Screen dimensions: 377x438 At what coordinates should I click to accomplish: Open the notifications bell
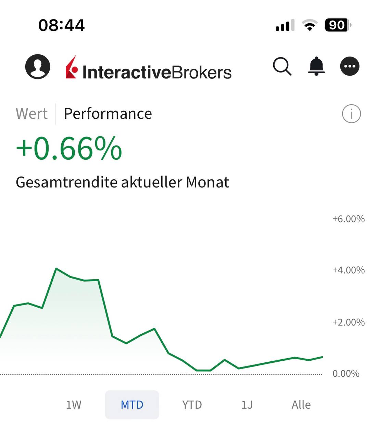[x=316, y=66]
